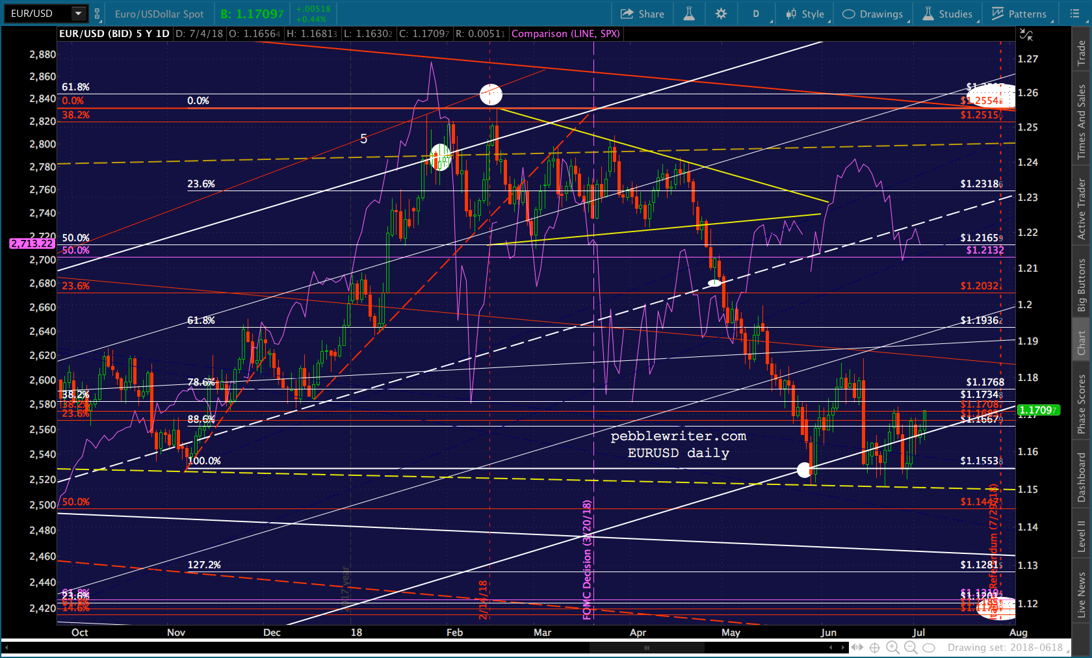Click the $1.1281 level label

tap(981, 564)
